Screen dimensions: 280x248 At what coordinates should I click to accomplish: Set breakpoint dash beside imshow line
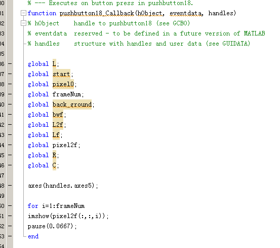[x=10, y=216]
